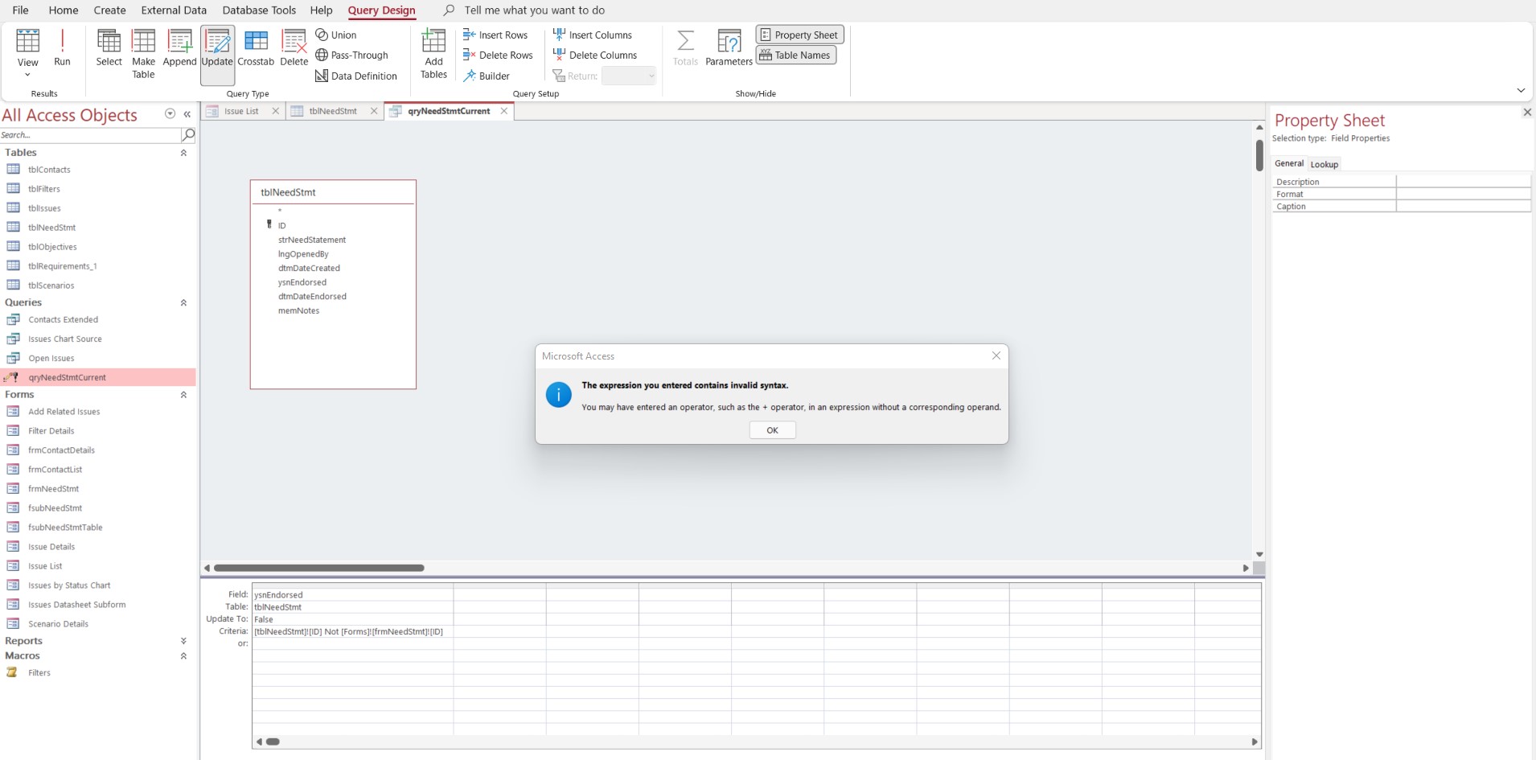Open the Help ribbon tab
This screenshot has height=760, width=1536.
tap(321, 10)
